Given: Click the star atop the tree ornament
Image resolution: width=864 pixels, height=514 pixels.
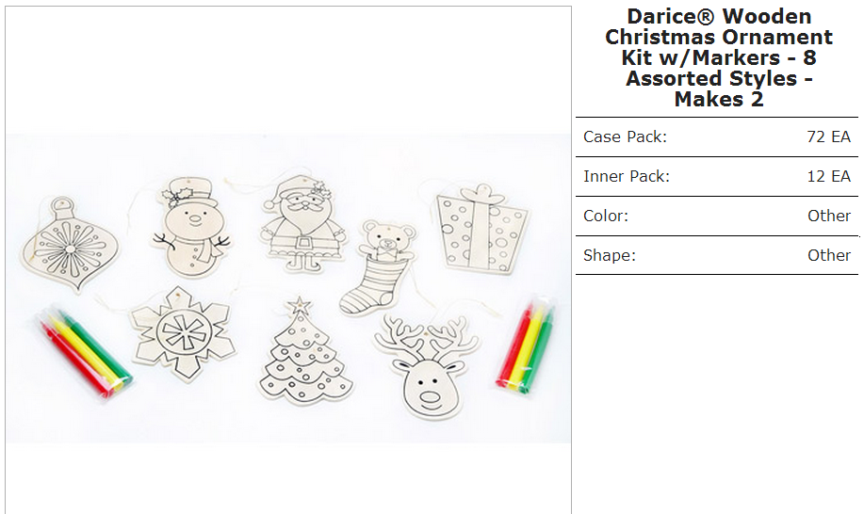Looking at the screenshot, I should coord(300,305).
